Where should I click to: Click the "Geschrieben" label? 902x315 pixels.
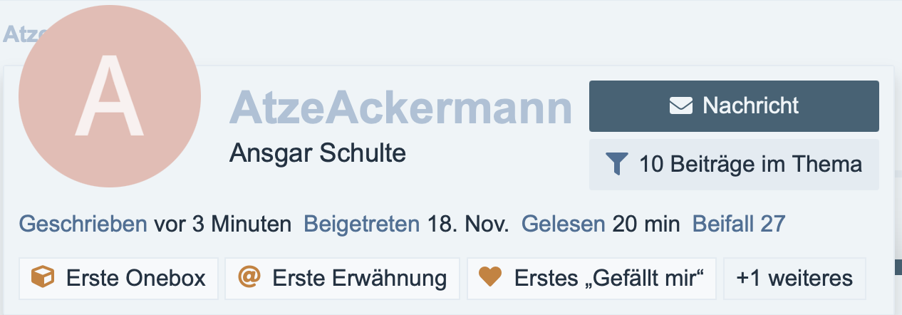[83, 224]
